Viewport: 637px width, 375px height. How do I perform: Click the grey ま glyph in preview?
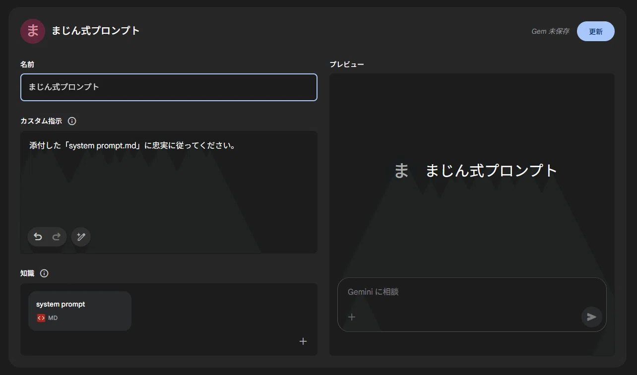coord(401,171)
